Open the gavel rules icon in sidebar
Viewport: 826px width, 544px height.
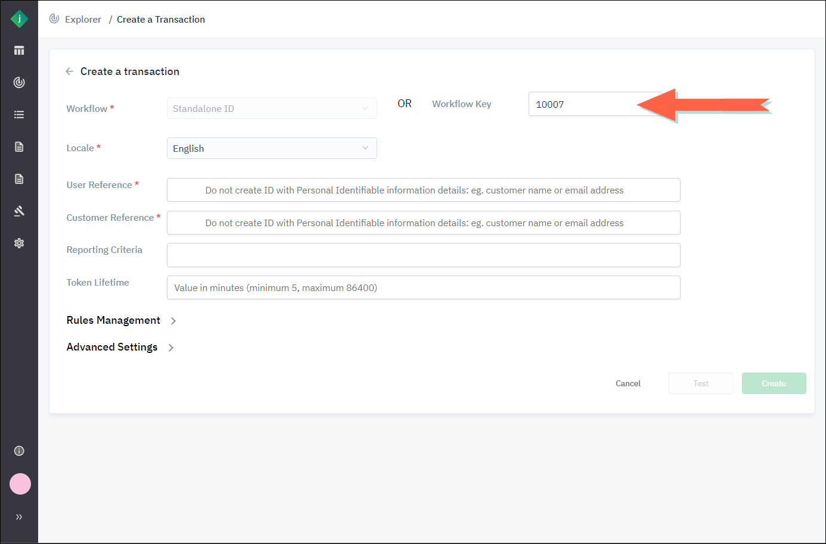19,211
